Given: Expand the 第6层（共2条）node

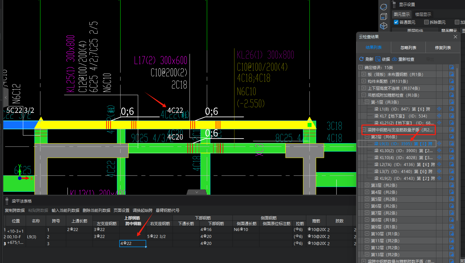Looking at the screenshot, I should click(367, 206).
